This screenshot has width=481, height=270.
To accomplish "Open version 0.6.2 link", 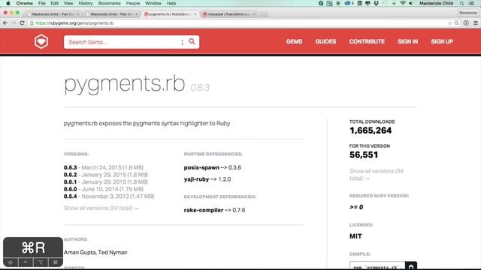I will [x=70, y=175].
